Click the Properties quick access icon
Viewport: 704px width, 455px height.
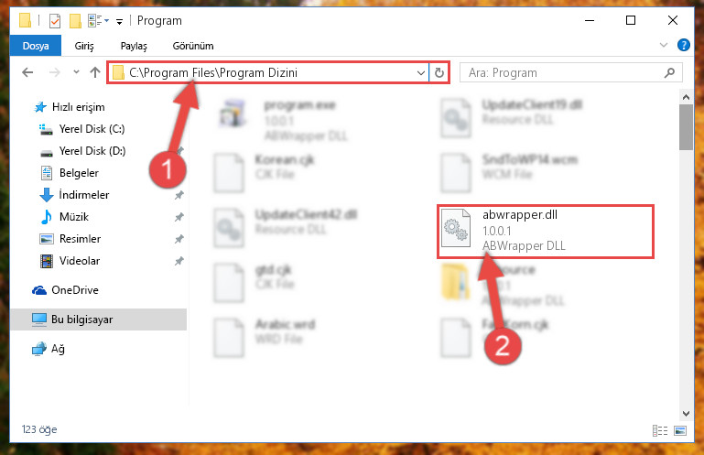tap(55, 21)
